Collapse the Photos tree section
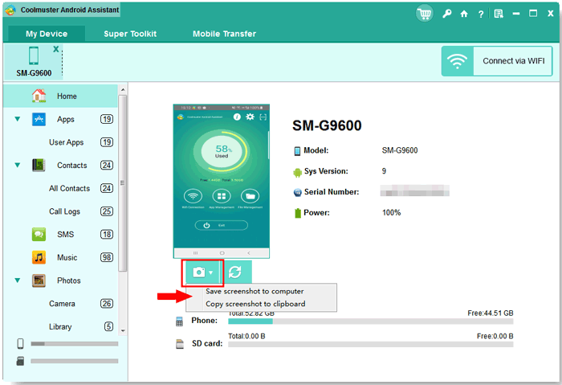The height and width of the screenshot is (385, 562). pos(17,281)
